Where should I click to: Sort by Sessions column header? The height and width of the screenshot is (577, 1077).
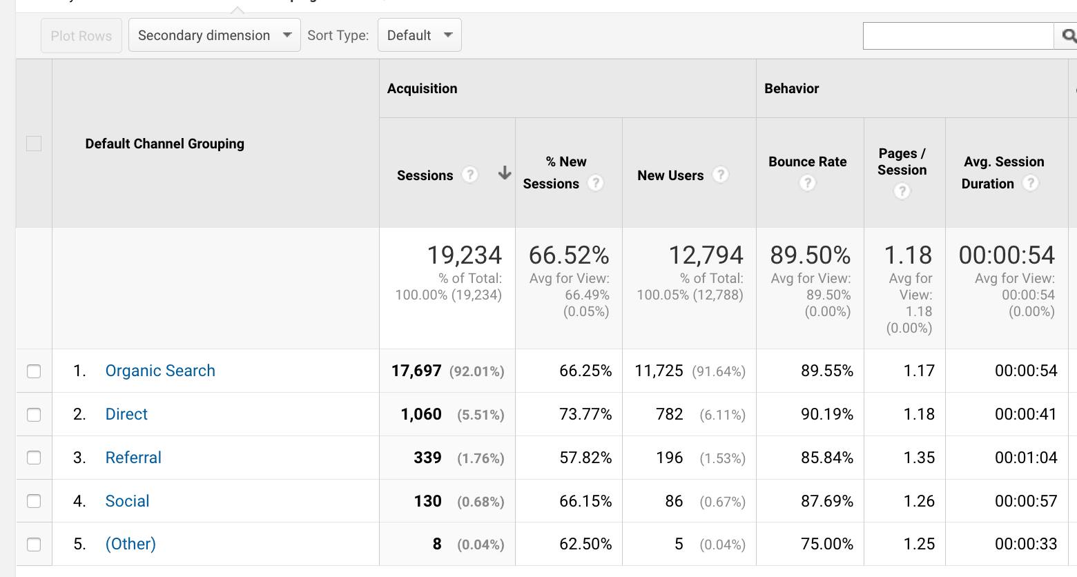425,175
